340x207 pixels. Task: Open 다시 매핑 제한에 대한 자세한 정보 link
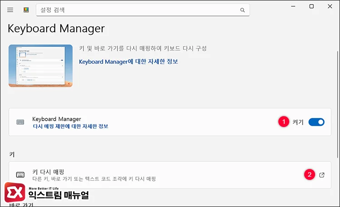(70, 126)
